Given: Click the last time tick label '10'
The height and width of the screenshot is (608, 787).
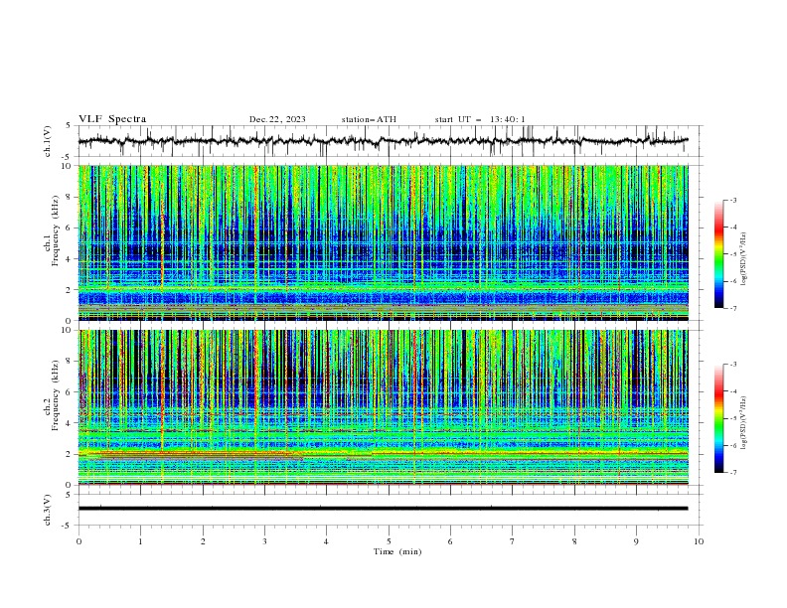Looking at the screenshot, I should 699,541.
